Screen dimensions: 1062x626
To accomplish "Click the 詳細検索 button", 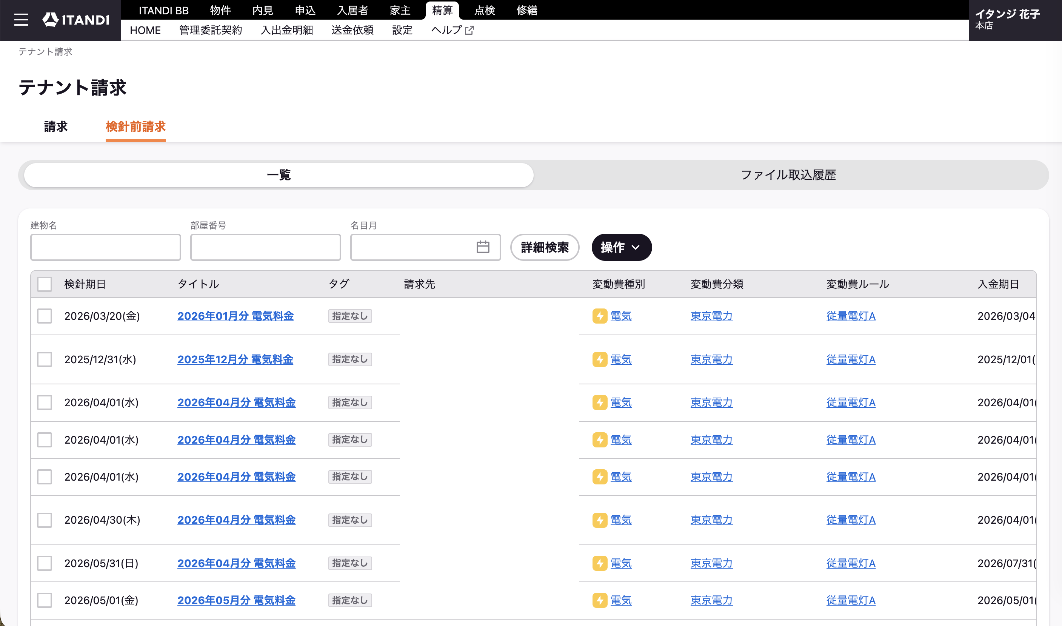I will (x=545, y=247).
